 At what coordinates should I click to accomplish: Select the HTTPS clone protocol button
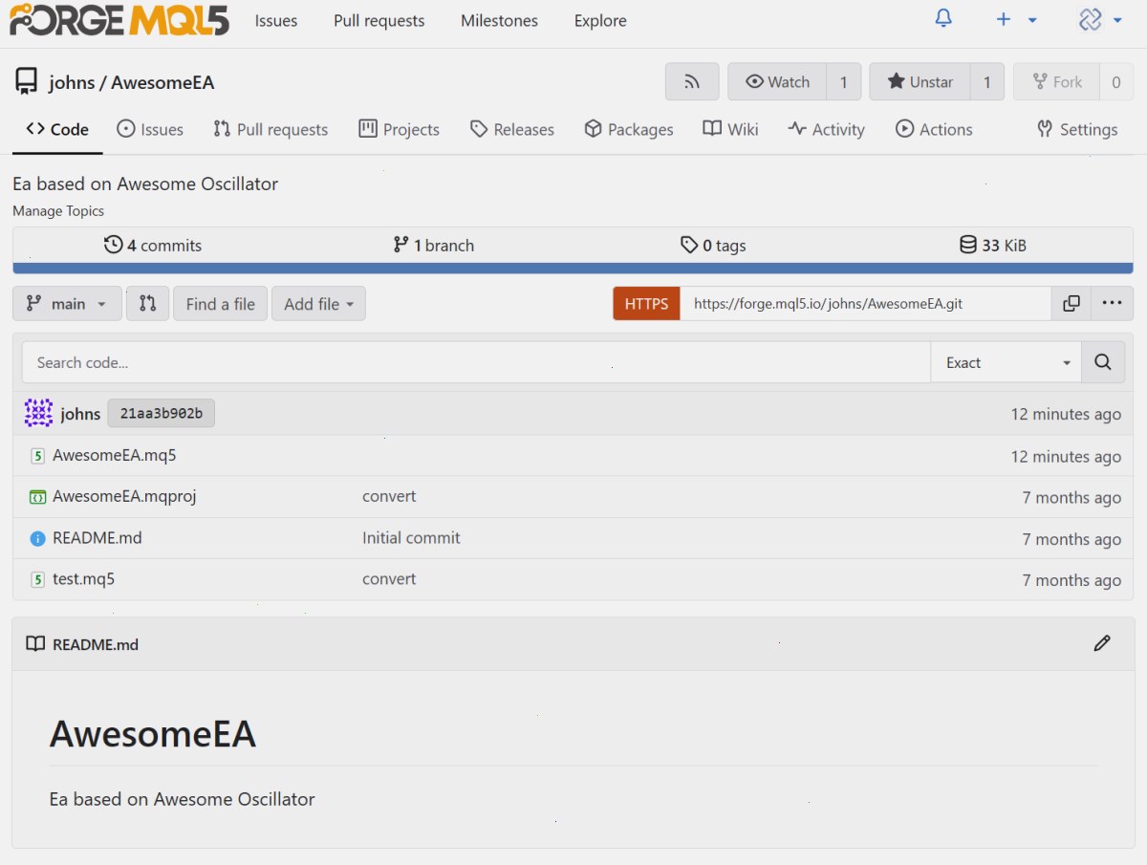pyautogui.click(x=646, y=304)
